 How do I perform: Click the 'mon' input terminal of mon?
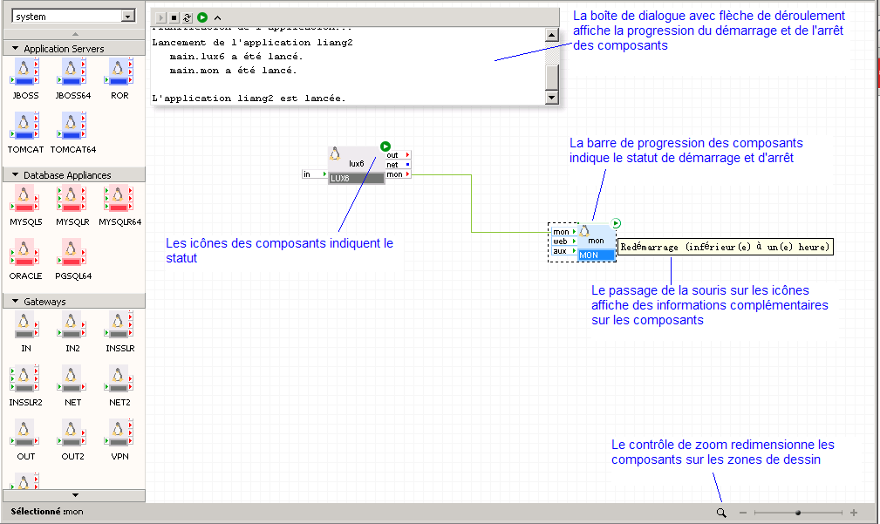pos(564,231)
